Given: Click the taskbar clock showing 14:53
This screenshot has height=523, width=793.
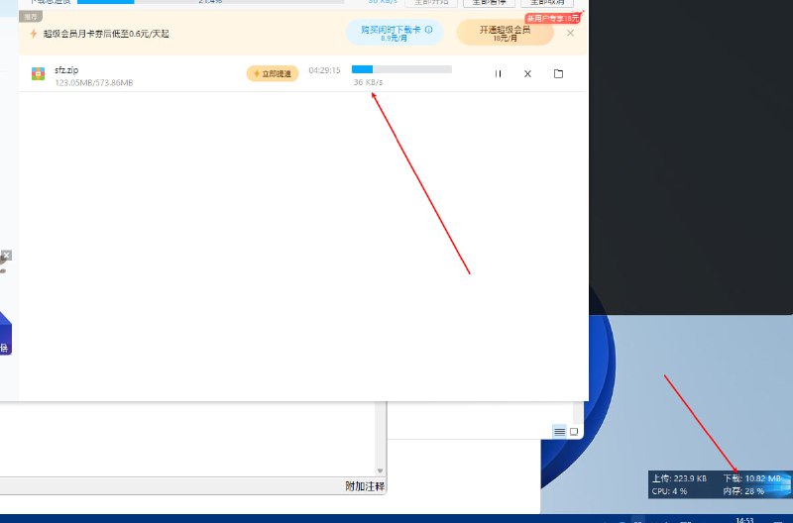Looking at the screenshot, I should point(744,520).
